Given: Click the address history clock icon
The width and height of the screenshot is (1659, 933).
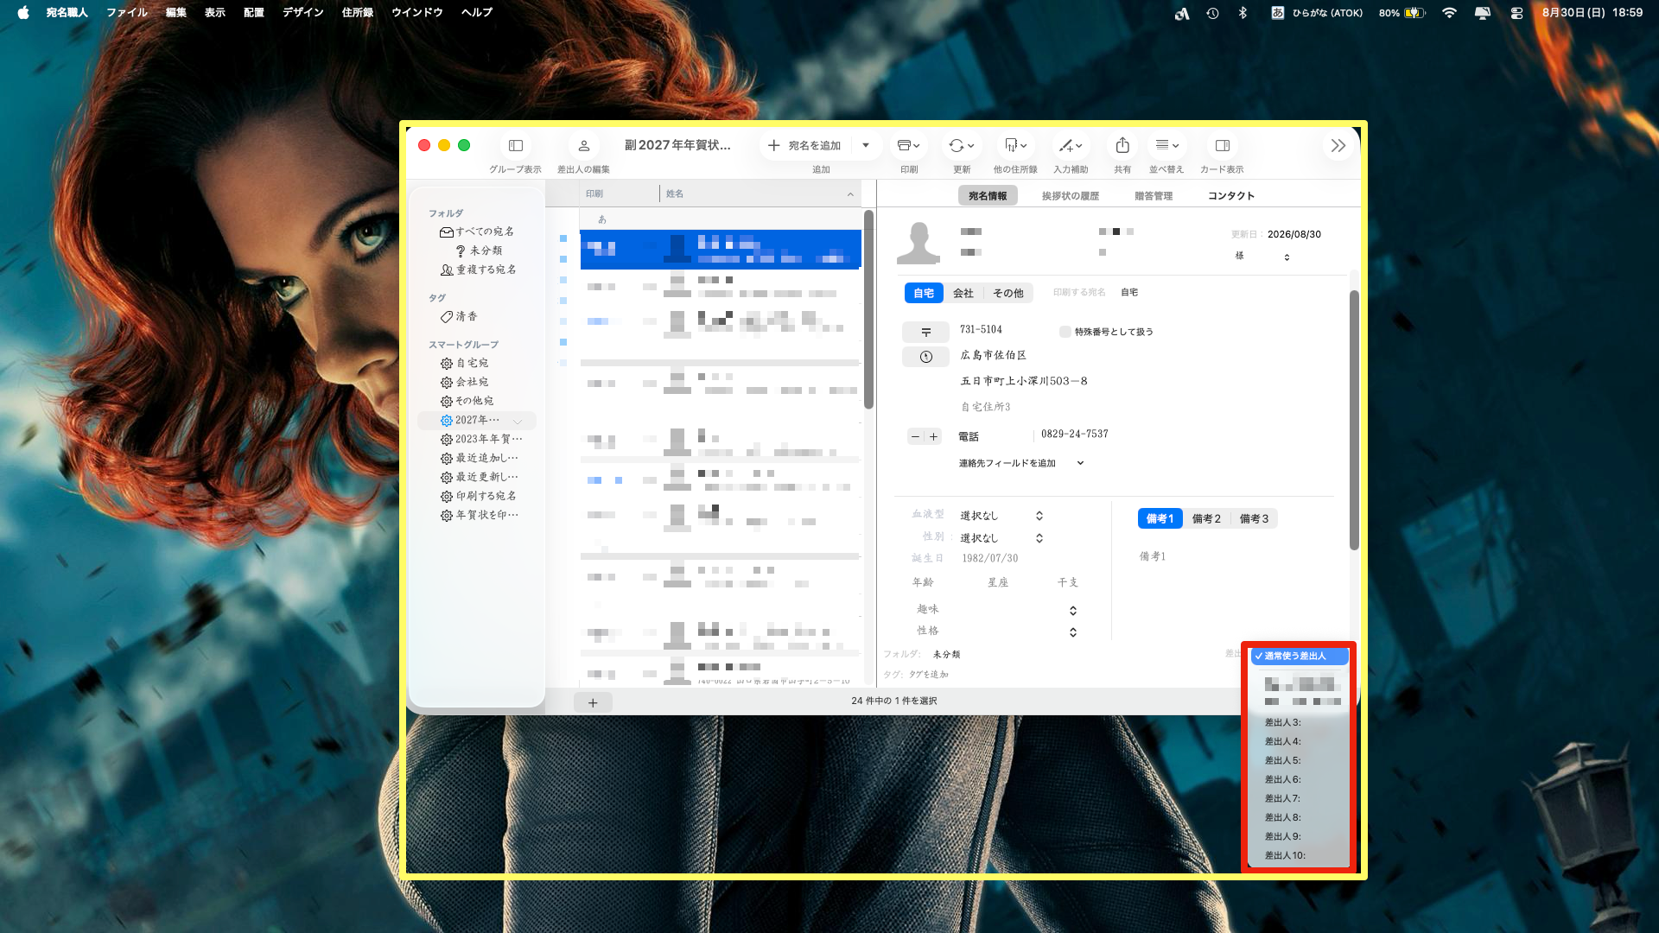Looking at the screenshot, I should pyautogui.click(x=925, y=357).
